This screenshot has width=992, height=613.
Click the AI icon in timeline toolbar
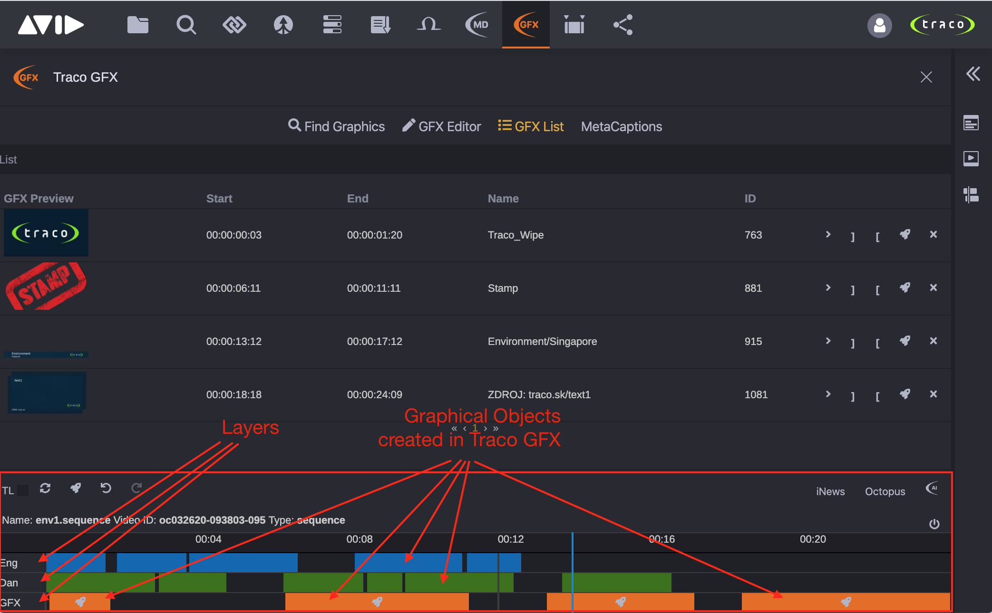tap(933, 488)
